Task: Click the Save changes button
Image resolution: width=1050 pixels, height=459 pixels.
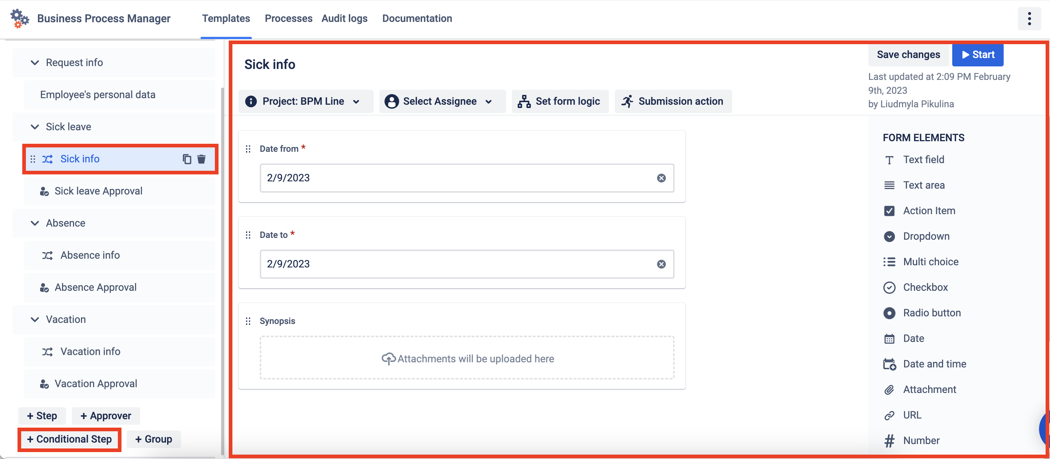Action: (908, 55)
